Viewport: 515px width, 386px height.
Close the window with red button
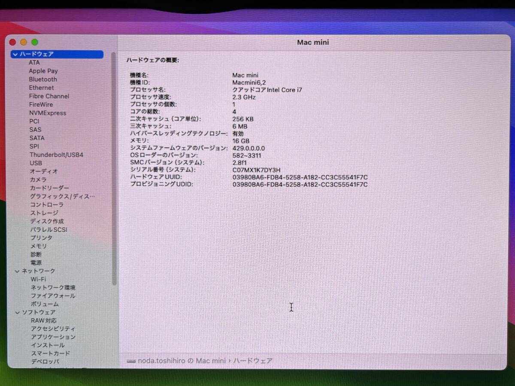click(x=12, y=42)
